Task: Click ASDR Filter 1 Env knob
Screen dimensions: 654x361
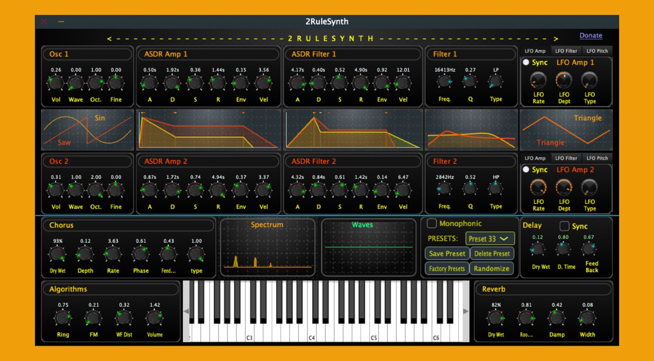Action: point(382,83)
